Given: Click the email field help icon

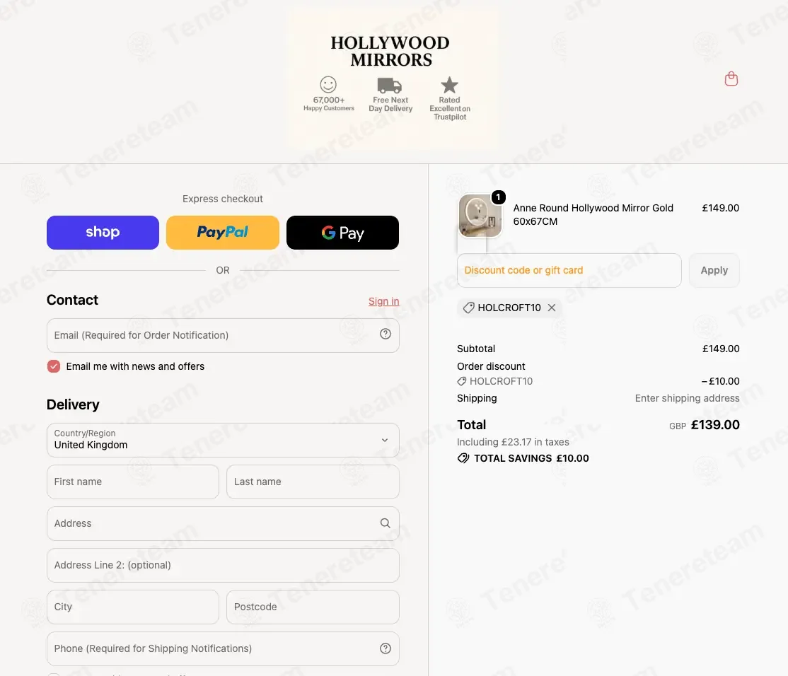Looking at the screenshot, I should (x=386, y=334).
